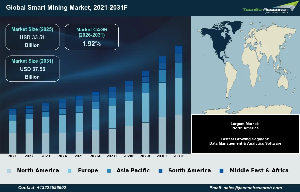The width and height of the screenshot is (300, 192).
Task: Click the Largest Market North America text
Action: tap(245, 126)
